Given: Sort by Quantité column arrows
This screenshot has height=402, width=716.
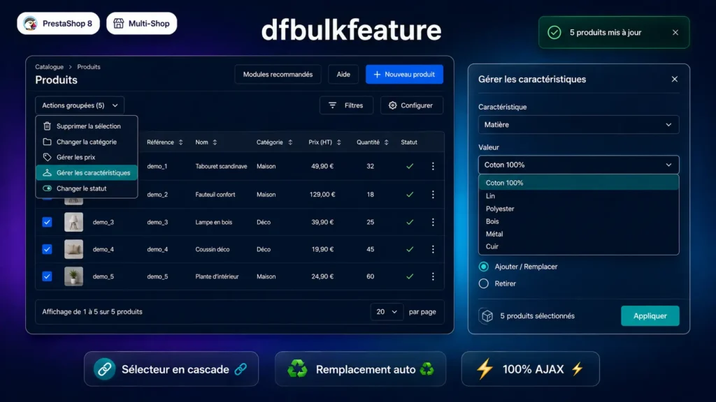Looking at the screenshot, I should 386,142.
